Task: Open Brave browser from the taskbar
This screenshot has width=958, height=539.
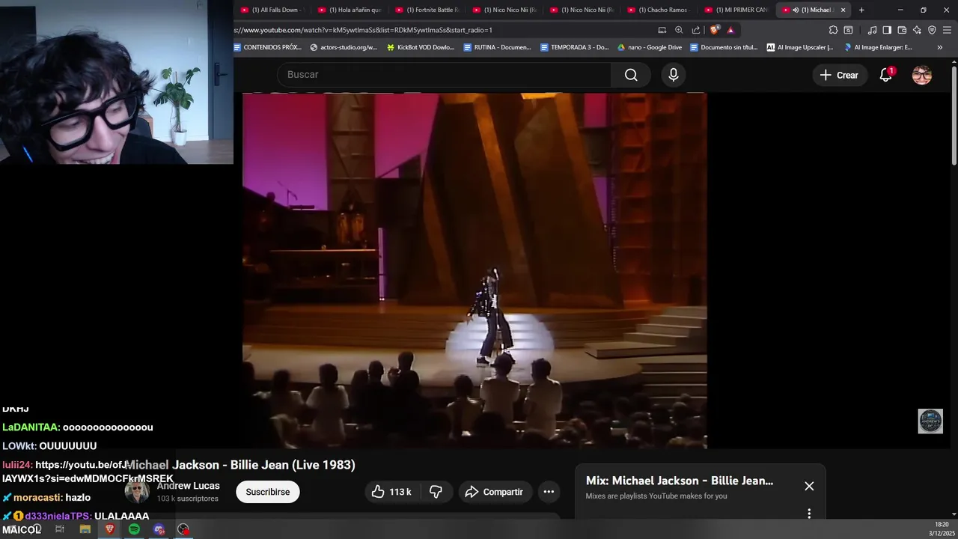Action: (x=109, y=529)
